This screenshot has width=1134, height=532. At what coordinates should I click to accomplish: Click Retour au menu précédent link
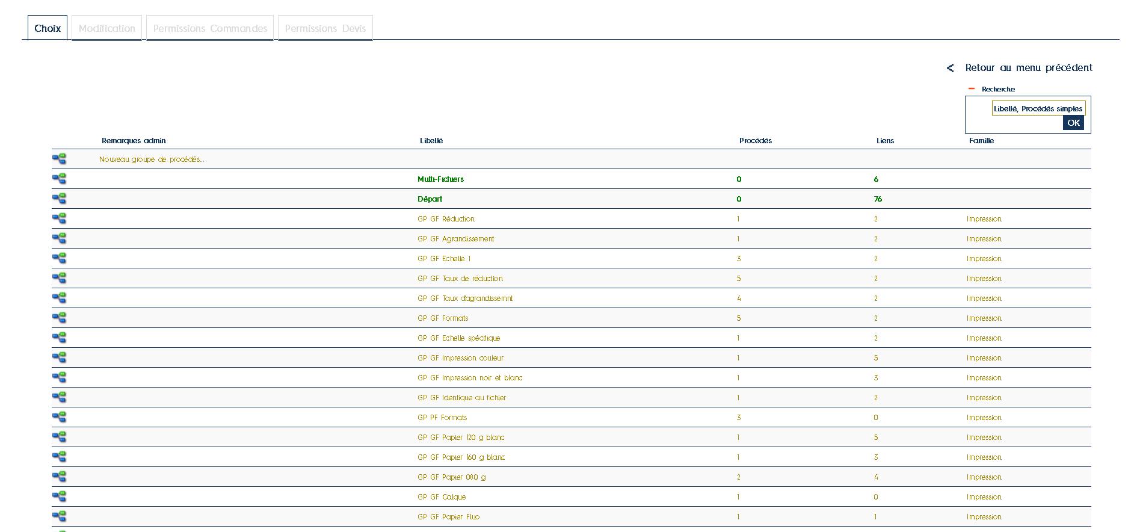pos(1028,67)
